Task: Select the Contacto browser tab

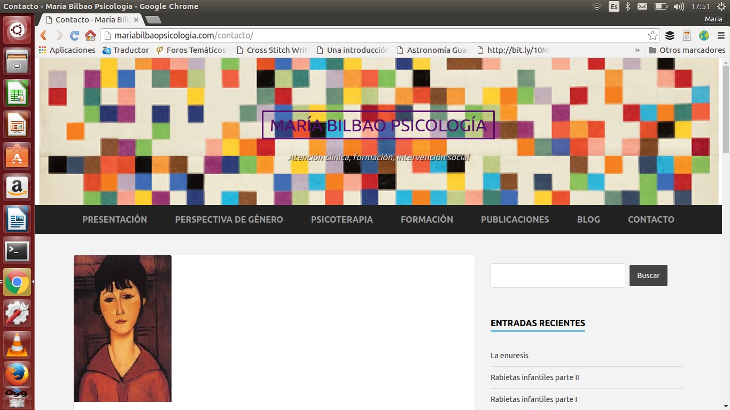Action: click(92, 20)
